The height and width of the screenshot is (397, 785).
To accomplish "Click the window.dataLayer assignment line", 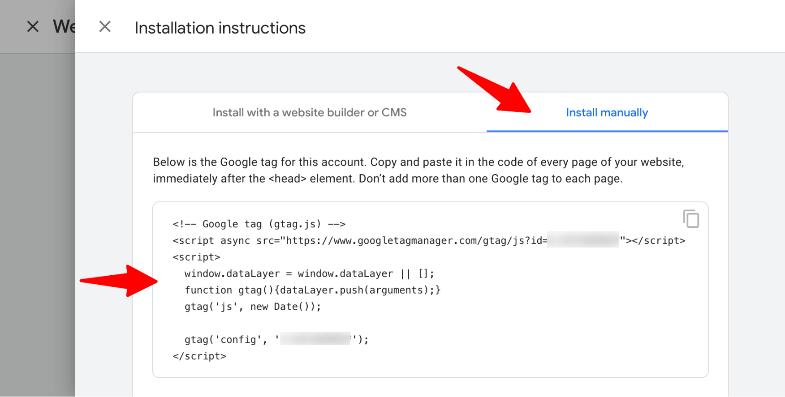I will 309,274.
